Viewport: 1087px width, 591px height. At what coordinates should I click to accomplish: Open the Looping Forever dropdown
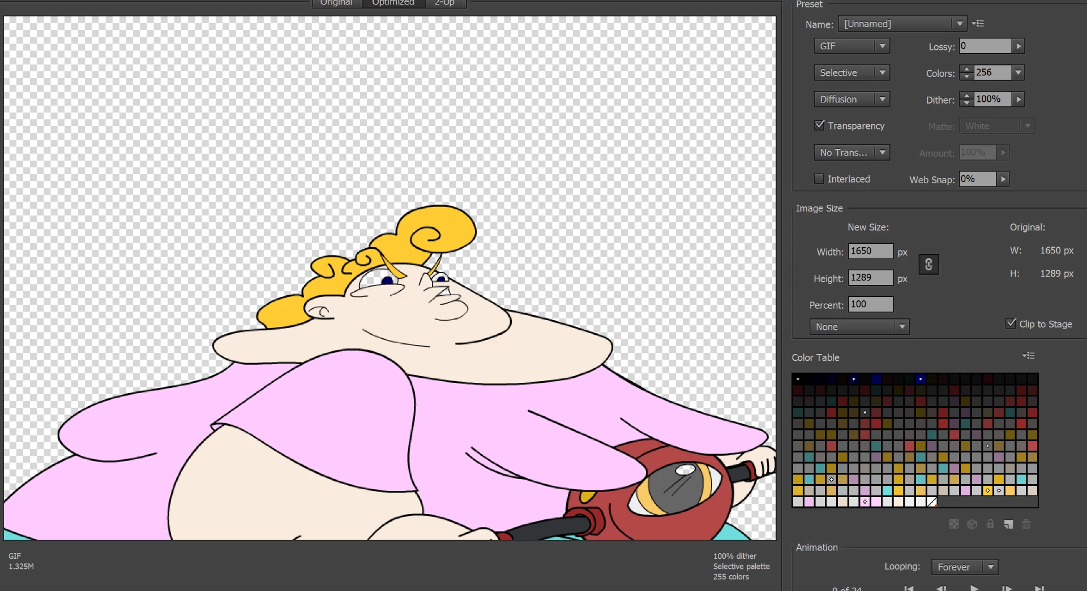[965, 567]
